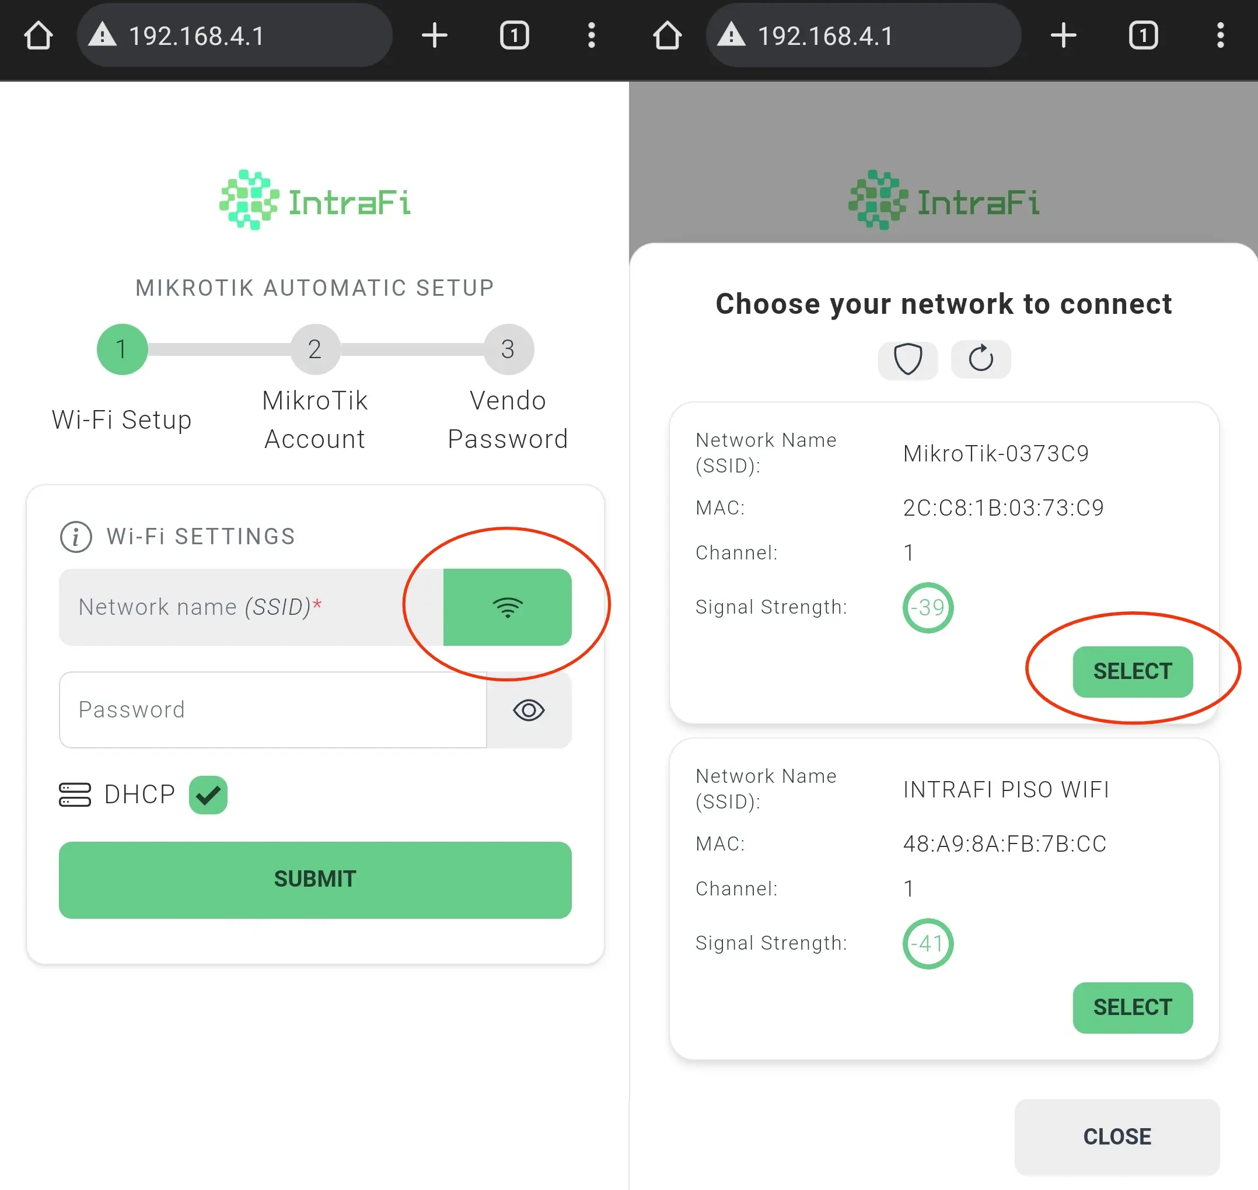Click the INTRAFI PISO WIFI SSID text
Image resolution: width=1258 pixels, height=1190 pixels.
pyautogui.click(x=1006, y=790)
